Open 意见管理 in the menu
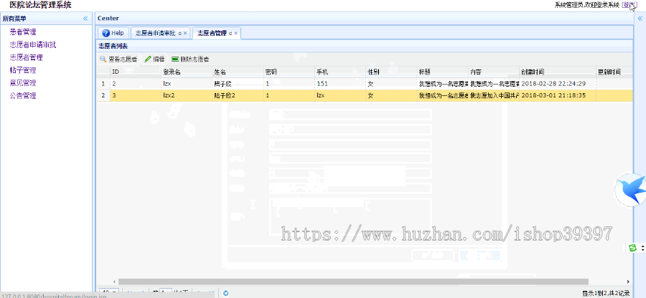Viewport: 646px width, 298px height. tap(23, 82)
